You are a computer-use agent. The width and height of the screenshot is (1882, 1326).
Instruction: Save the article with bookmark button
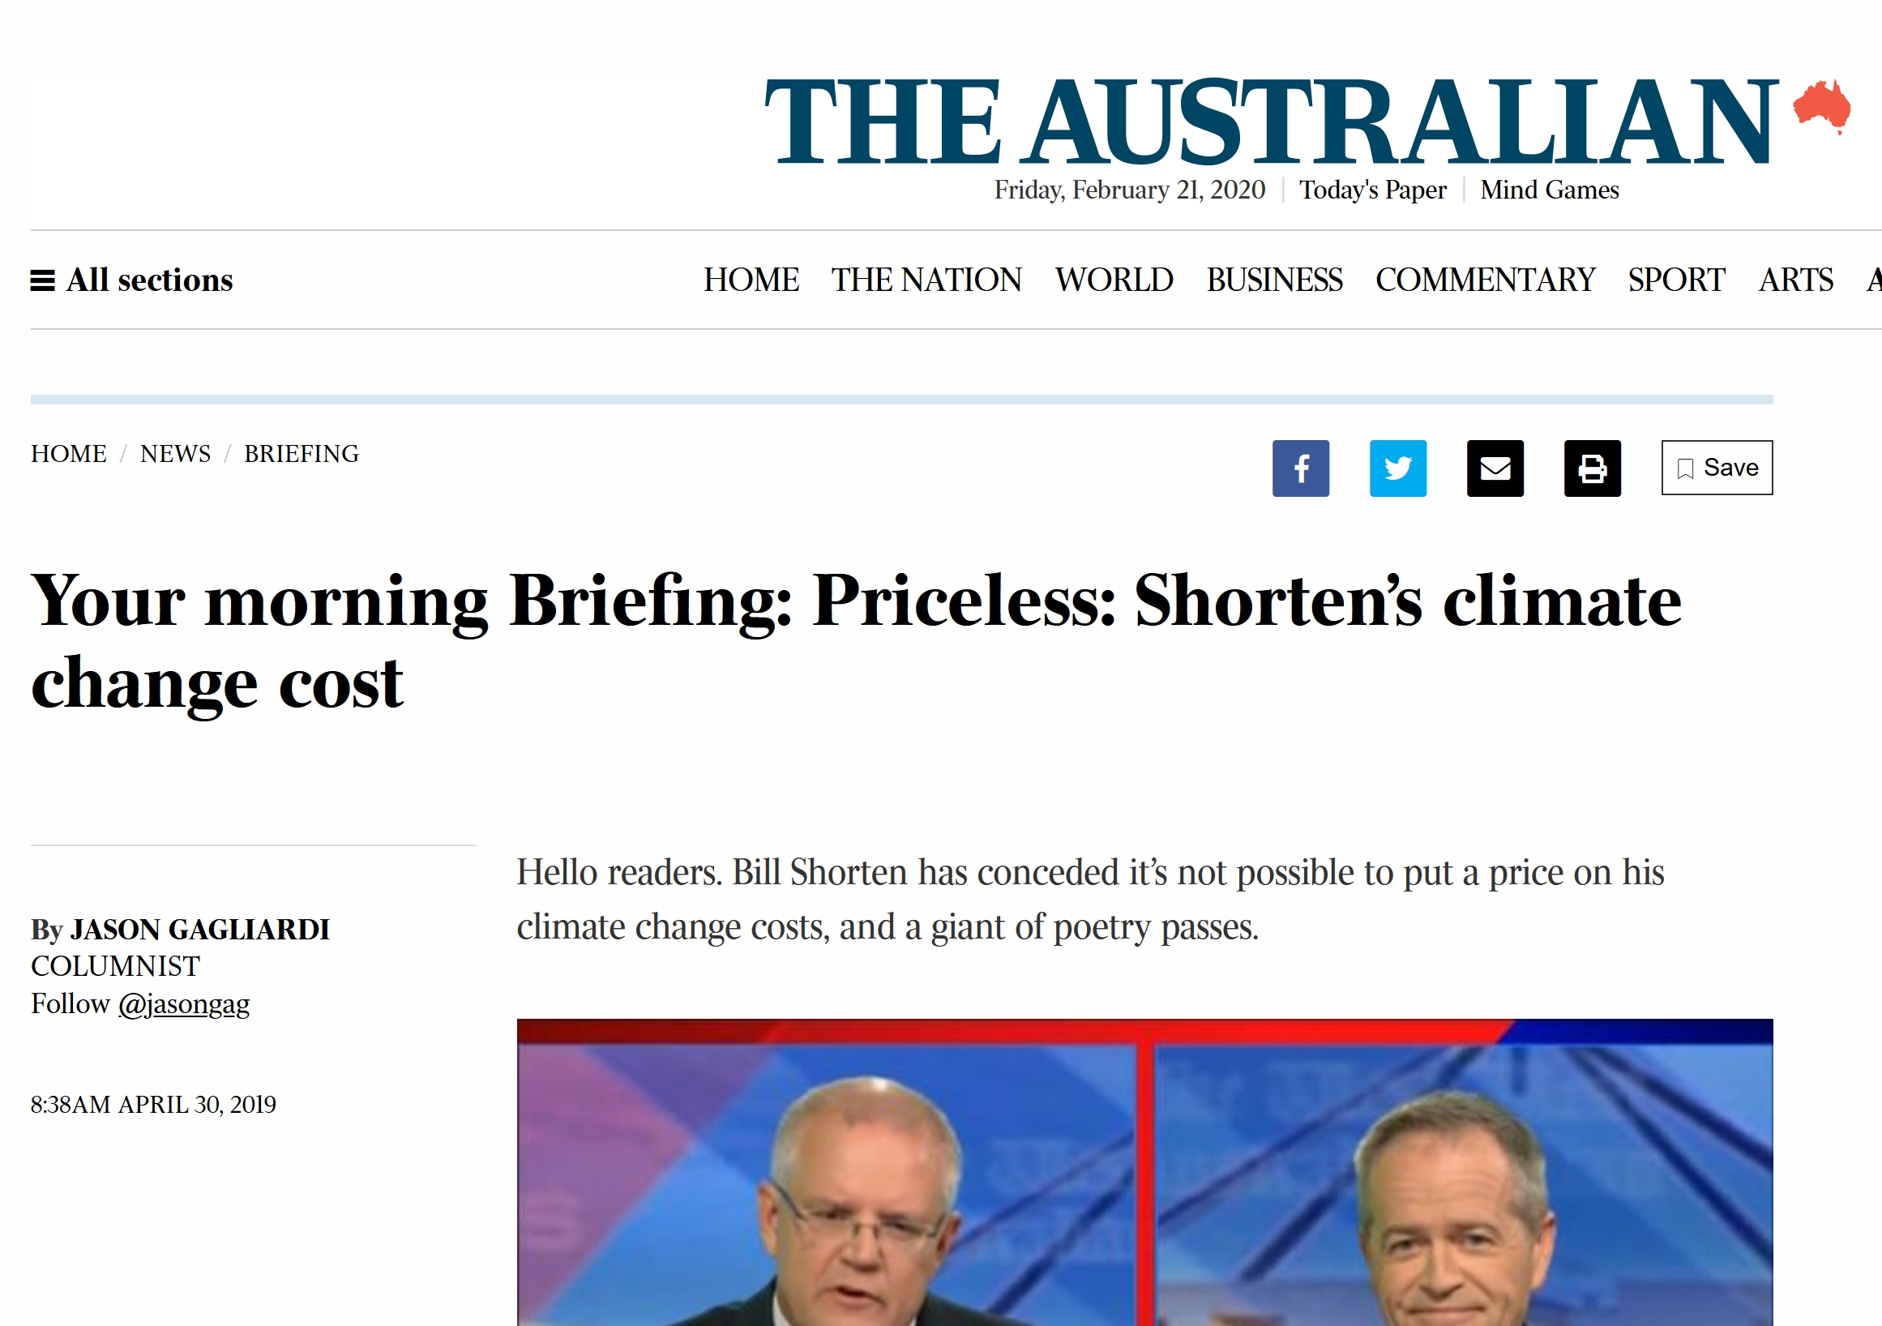click(x=1717, y=468)
